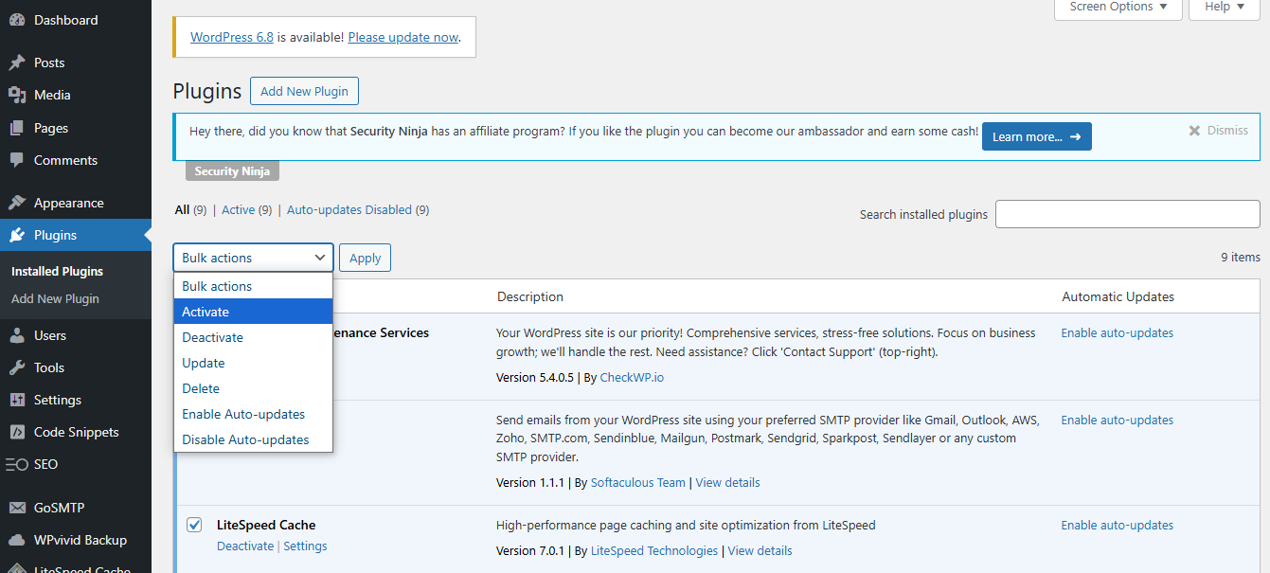The width and height of the screenshot is (1270, 573).
Task: Click the Please update now link
Action: pyautogui.click(x=403, y=37)
